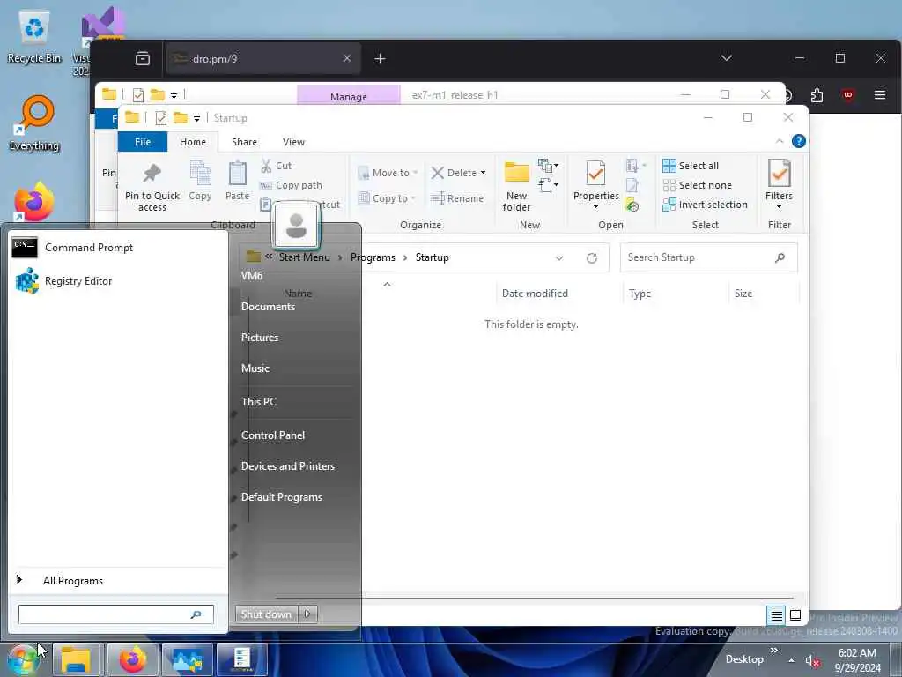
Task: Sort by the Size column
Action: coord(743,293)
